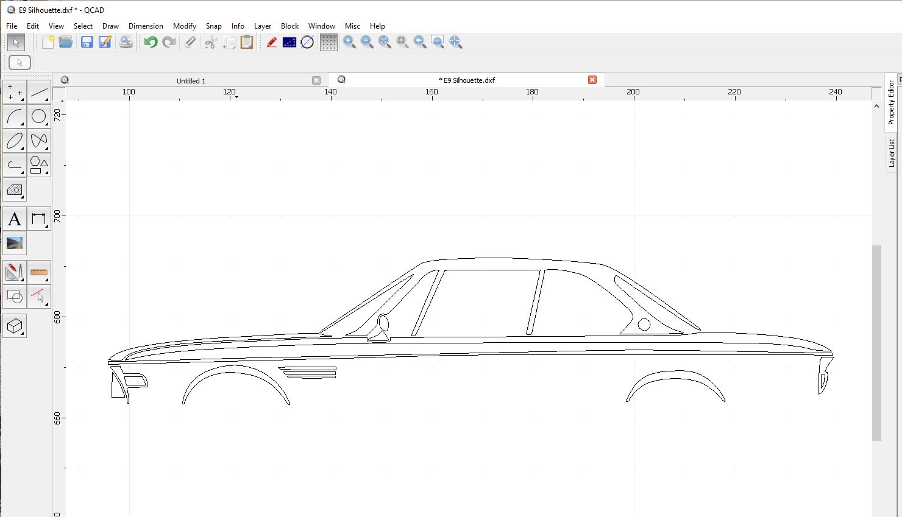The image size is (902, 517).
Task: Open the Modify menu
Action: pos(184,26)
